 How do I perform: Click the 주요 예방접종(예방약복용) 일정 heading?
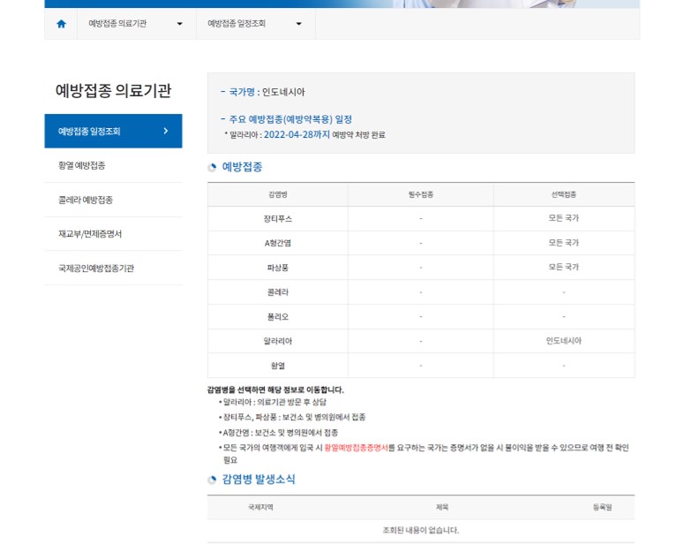click(x=290, y=119)
